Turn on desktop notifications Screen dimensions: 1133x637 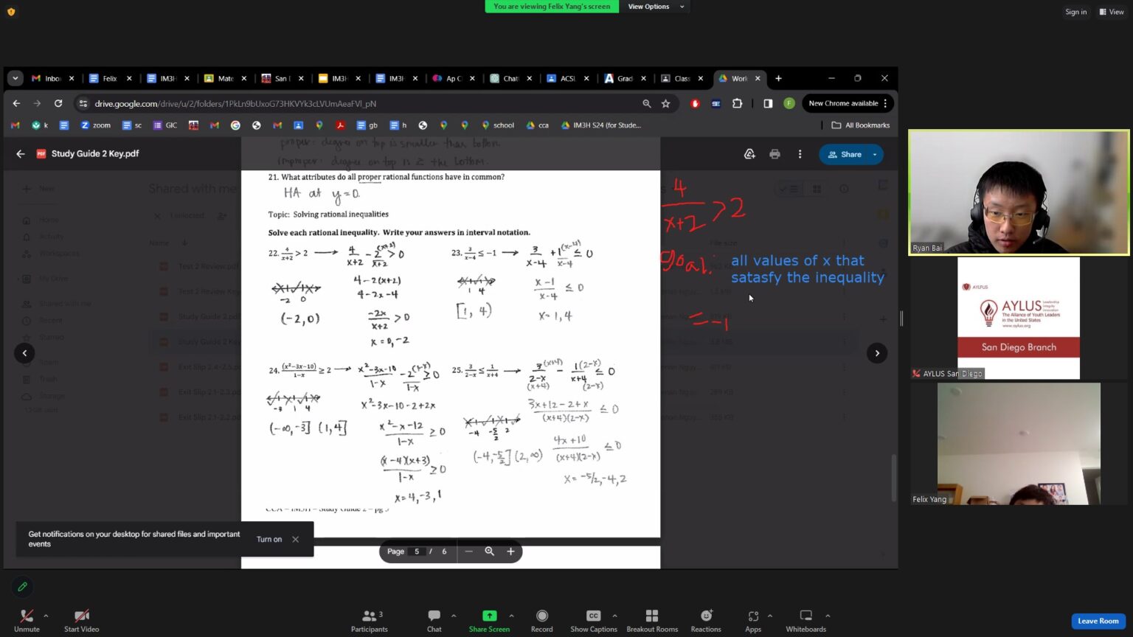pyautogui.click(x=269, y=539)
